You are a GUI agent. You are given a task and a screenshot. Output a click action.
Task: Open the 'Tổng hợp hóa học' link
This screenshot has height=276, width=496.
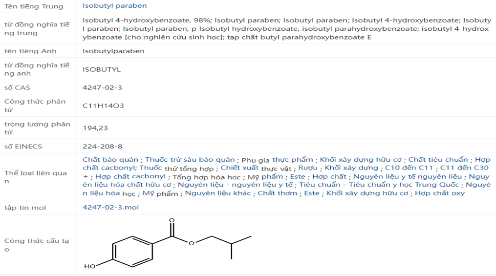(x=207, y=176)
